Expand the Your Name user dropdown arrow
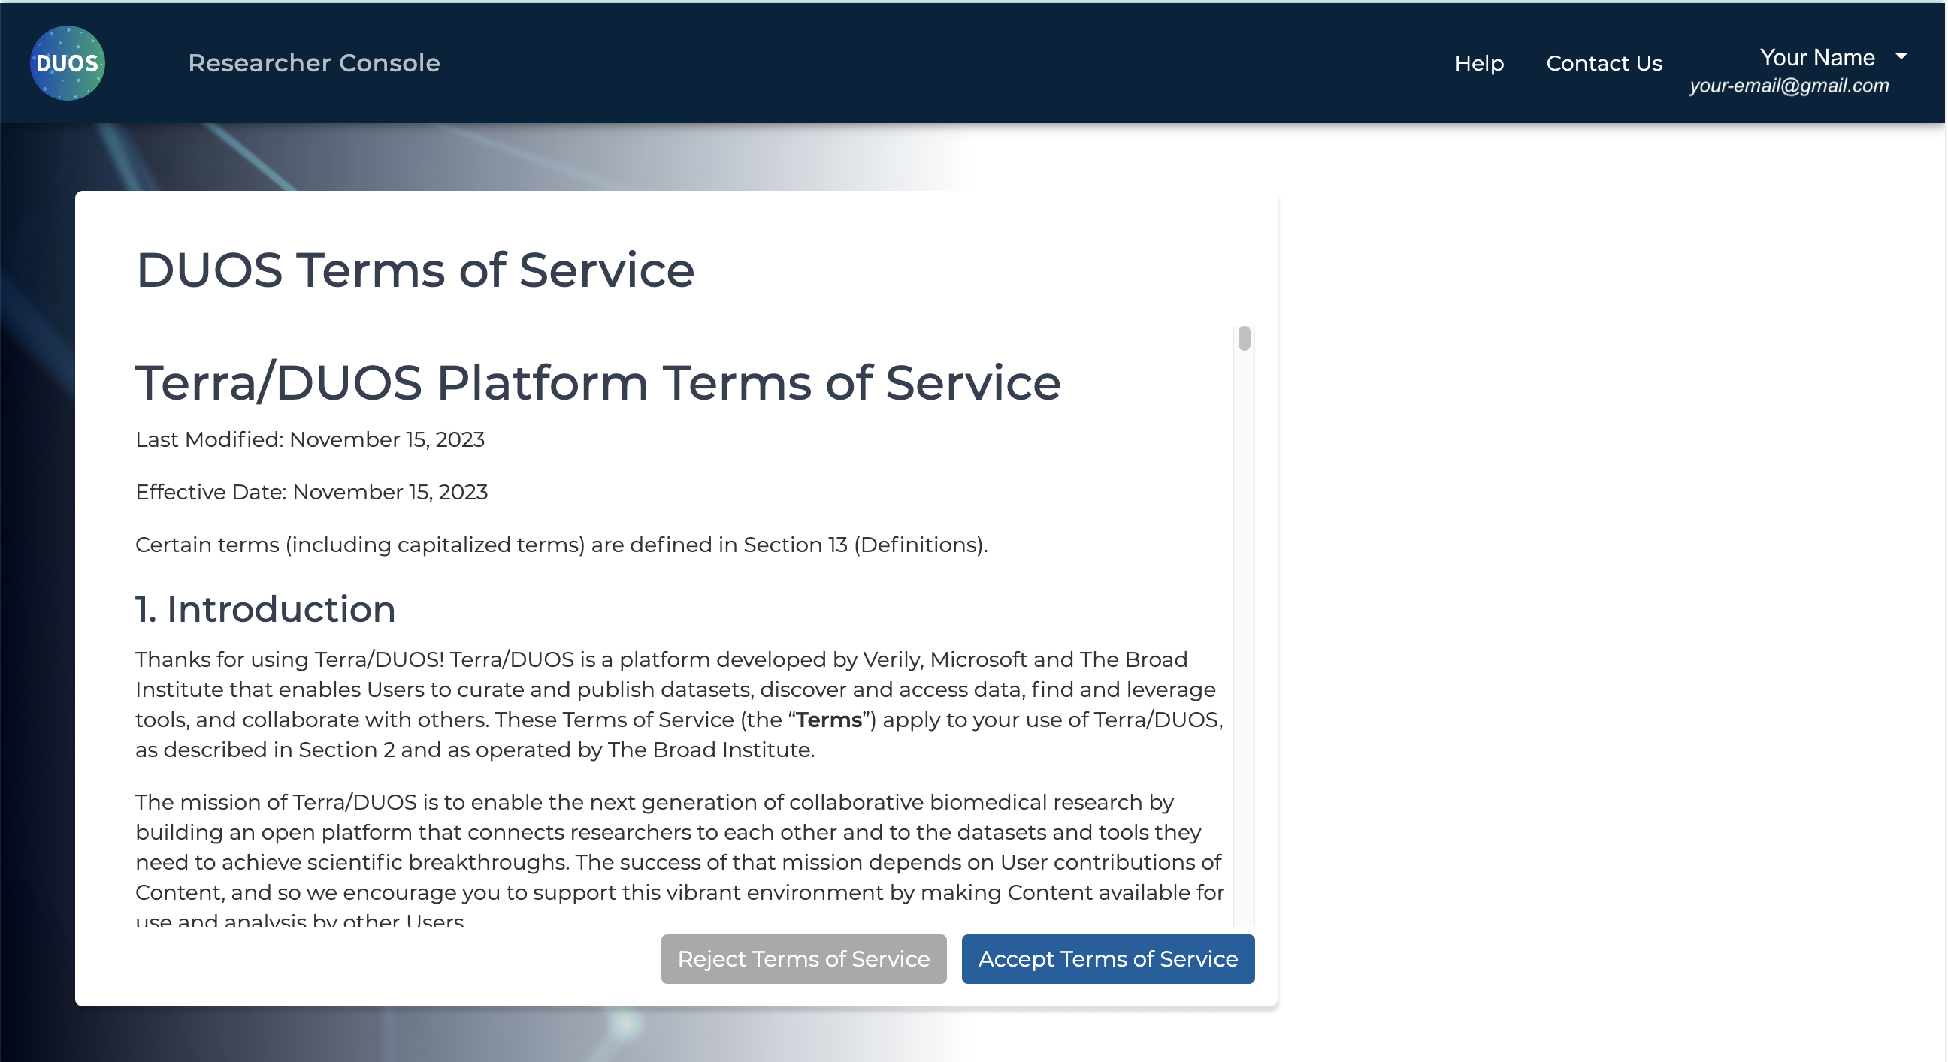The width and height of the screenshot is (1948, 1062). [x=1901, y=56]
